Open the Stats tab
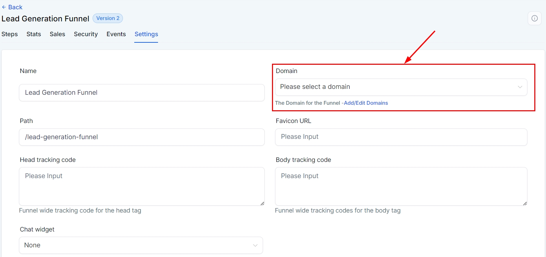Image resolution: width=546 pixels, height=257 pixels. click(x=34, y=34)
